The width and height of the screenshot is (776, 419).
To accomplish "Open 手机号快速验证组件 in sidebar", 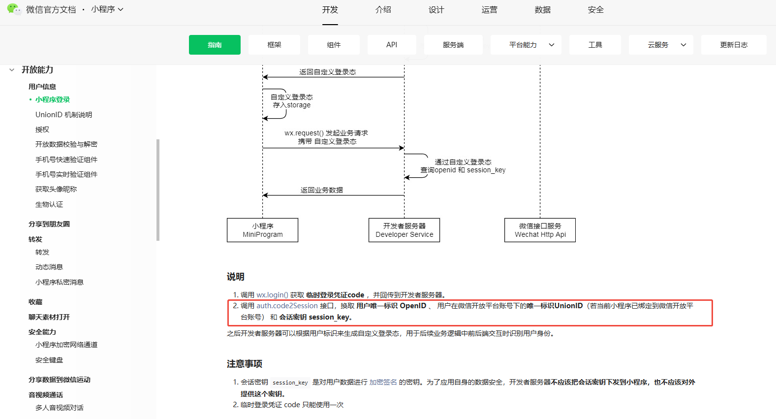I will pyautogui.click(x=66, y=160).
